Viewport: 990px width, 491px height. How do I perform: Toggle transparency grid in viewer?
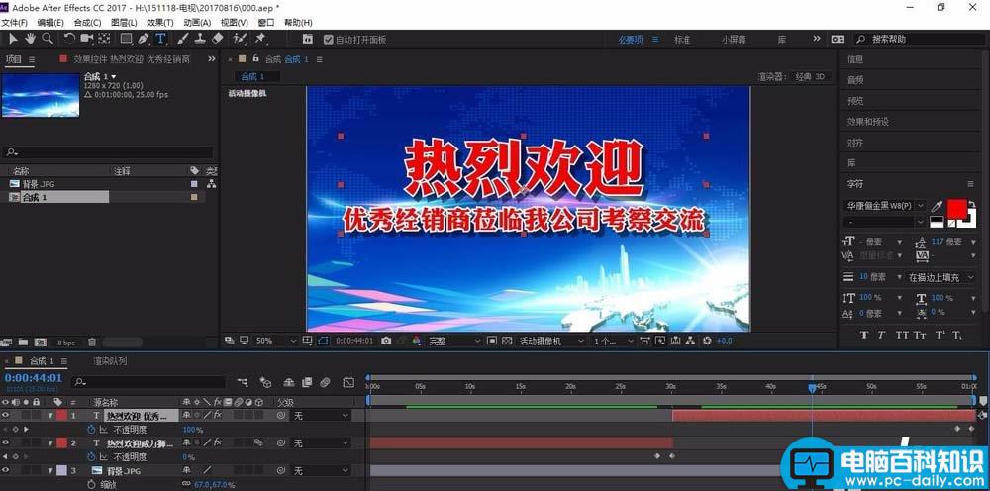506,341
